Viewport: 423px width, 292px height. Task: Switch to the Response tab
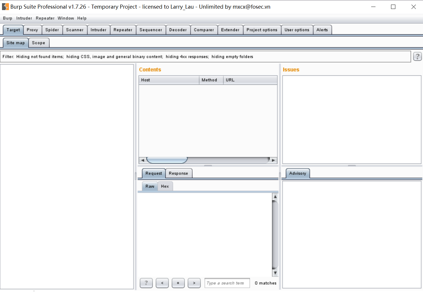click(179, 173)
